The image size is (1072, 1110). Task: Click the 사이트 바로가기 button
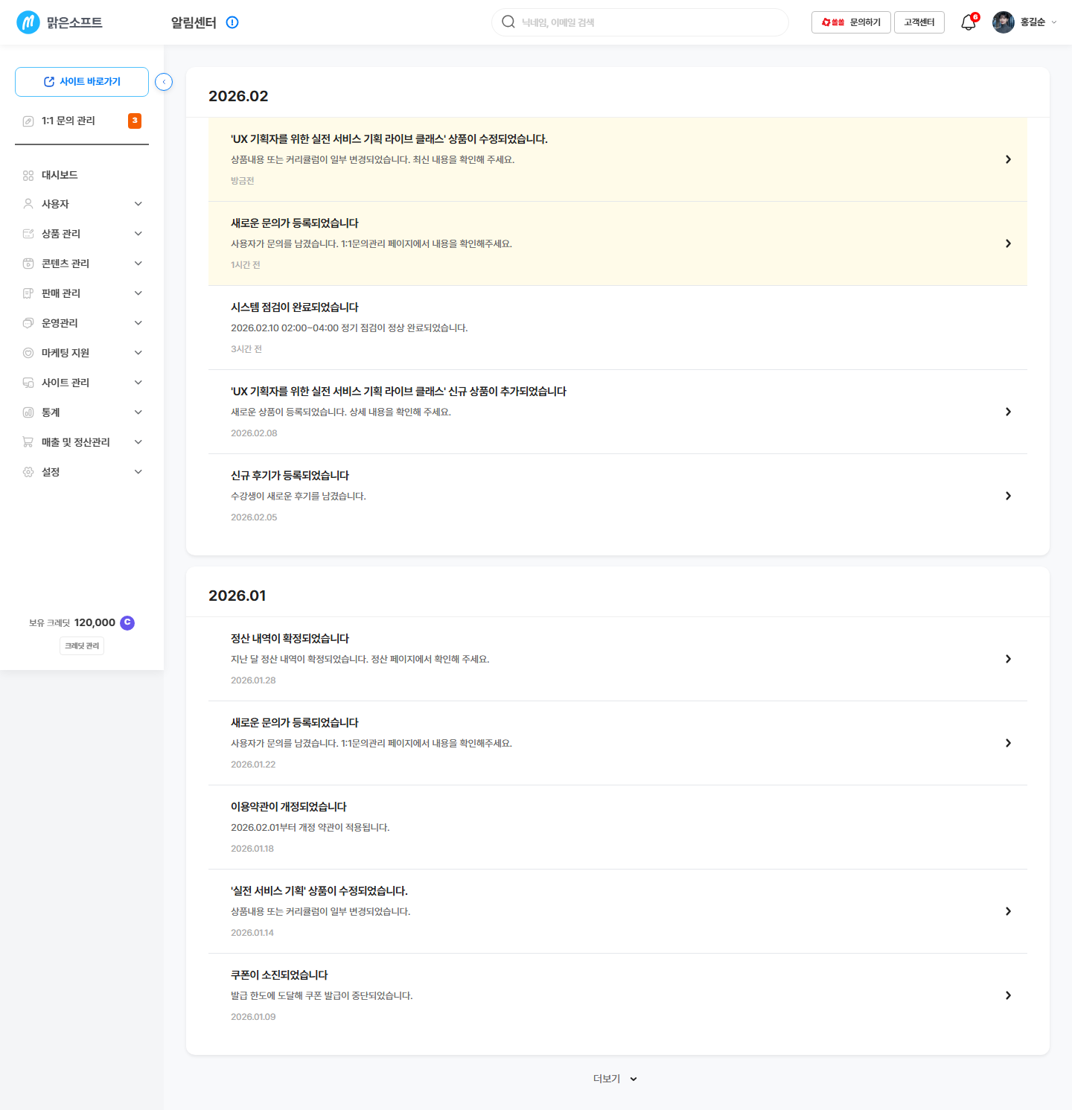point(82,82)
